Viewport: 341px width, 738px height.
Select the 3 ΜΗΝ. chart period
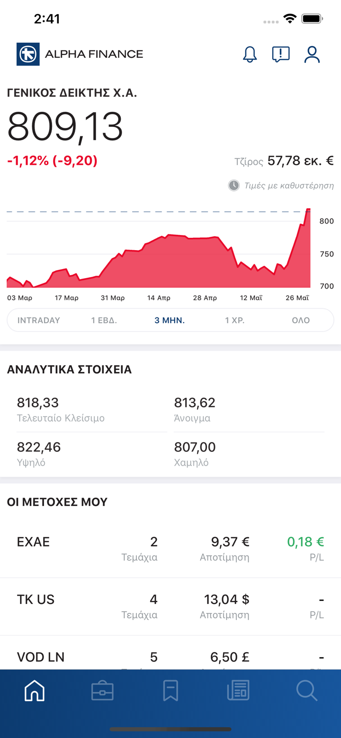pos(170,320)
